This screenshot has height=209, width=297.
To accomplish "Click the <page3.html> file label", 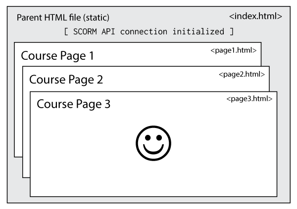I will pyautogui.click(x=249, y=99).
